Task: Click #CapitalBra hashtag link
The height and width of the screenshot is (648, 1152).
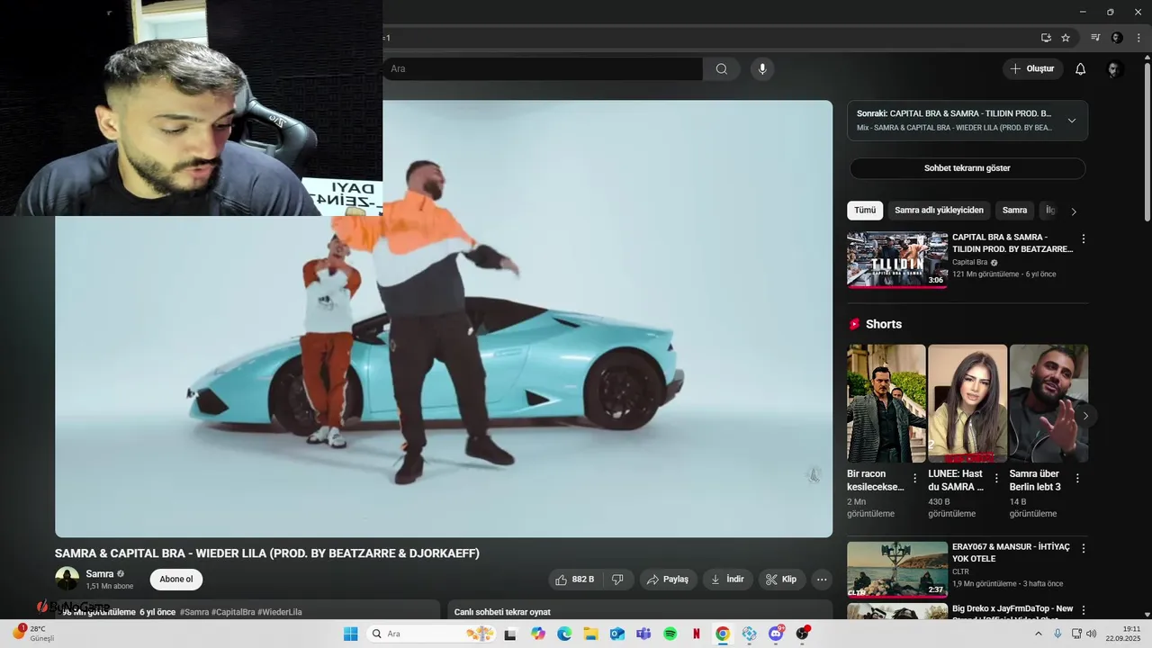Action: 233,612
